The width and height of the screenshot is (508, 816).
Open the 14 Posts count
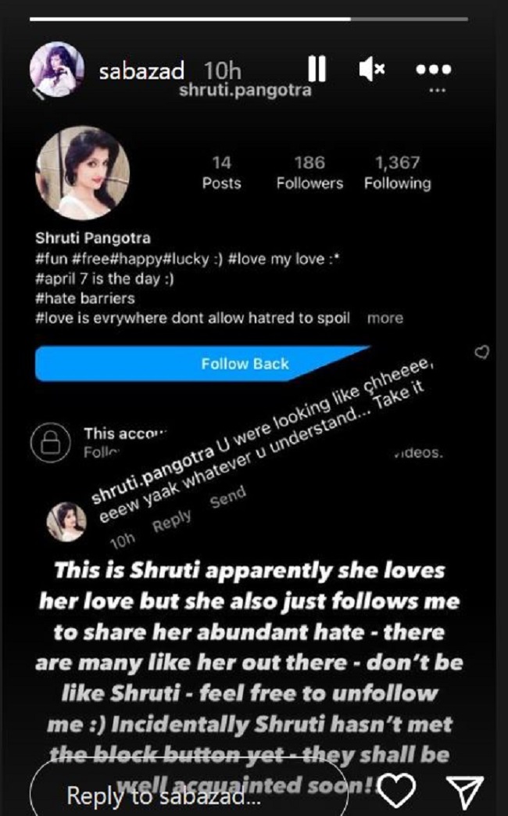[221, 173]
